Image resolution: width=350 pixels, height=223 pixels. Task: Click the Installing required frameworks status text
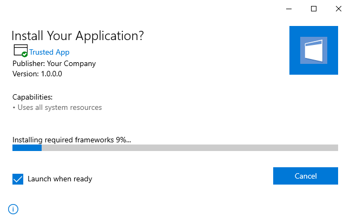pos(71,140)
